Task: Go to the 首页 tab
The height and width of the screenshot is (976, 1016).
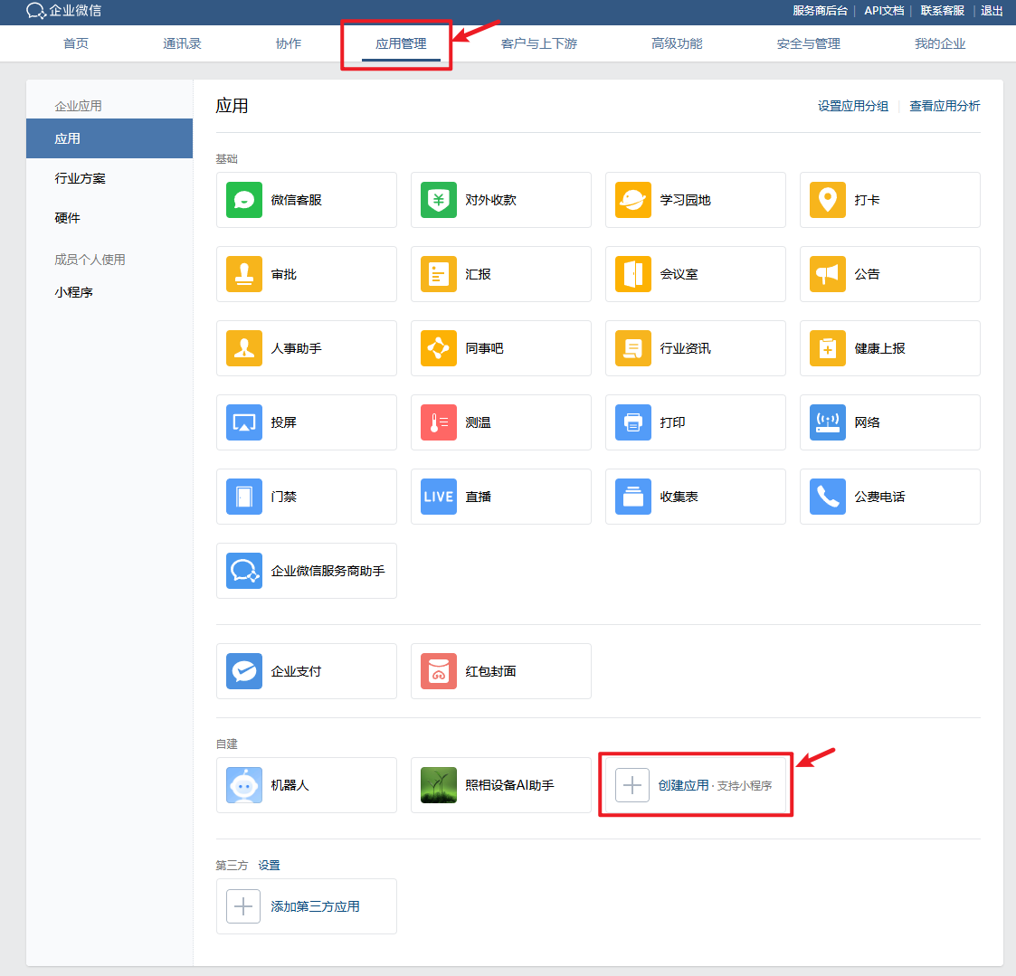Action: pyautogui.click(x=76, y=43)
